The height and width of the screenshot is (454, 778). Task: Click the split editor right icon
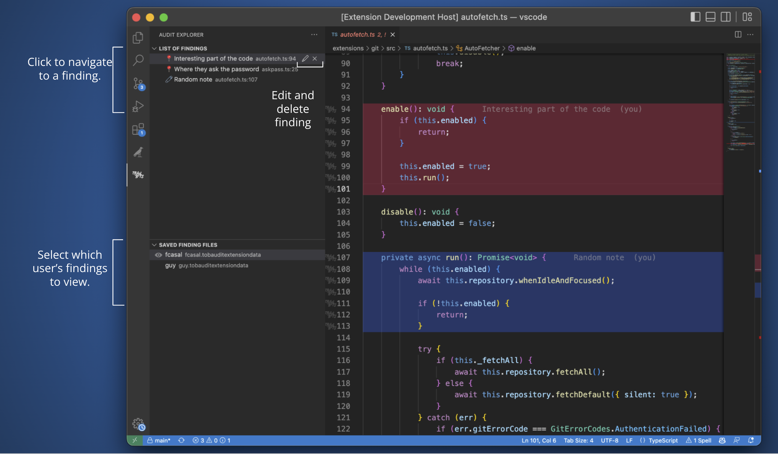(738, 35)
